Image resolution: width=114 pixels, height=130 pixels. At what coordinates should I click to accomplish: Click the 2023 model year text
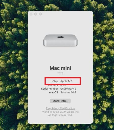coord(60,73)
